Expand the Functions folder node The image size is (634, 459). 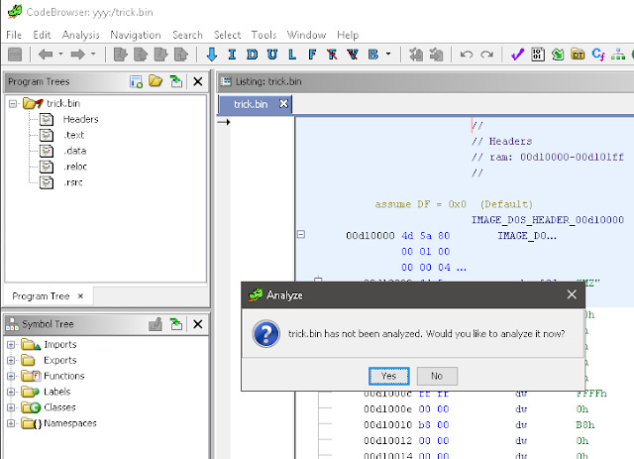click(x=11, y=377)
